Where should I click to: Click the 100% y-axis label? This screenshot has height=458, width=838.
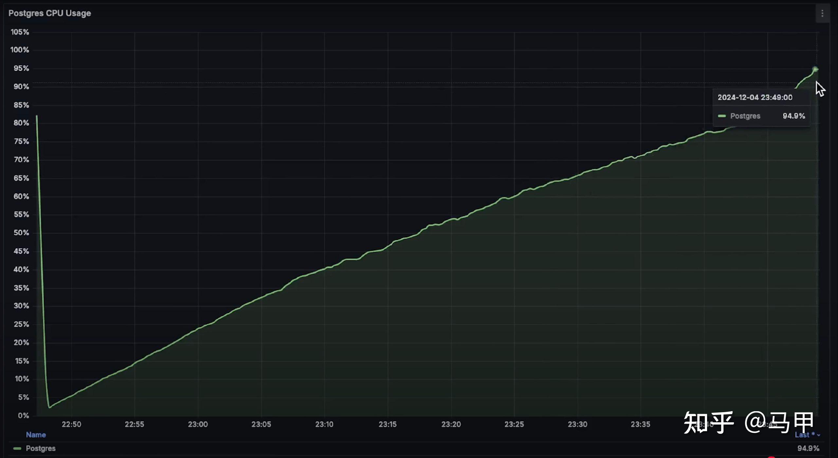[x=20, y=50]
